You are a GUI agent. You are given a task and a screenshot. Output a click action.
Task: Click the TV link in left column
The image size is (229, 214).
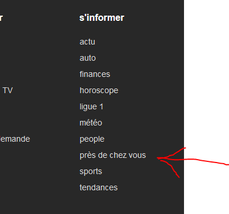[7, 90]
